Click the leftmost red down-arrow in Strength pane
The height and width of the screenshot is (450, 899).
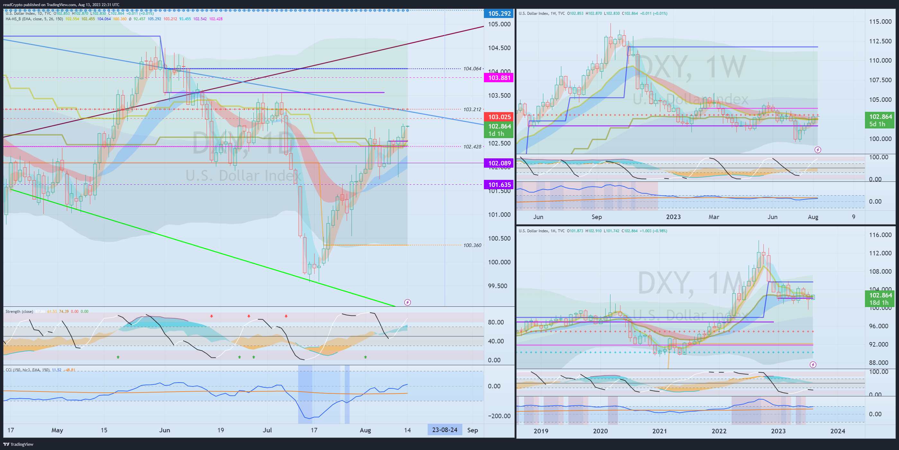click(x=211, y=316)
